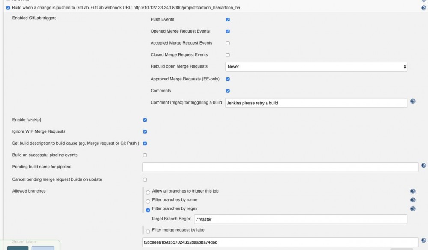Tick Filter merge request by label
This screenshot has height=250, width=428.
pos(148,232)
